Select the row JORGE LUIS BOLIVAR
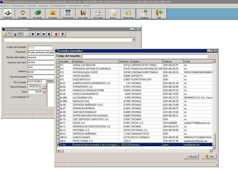The image size is (238, 171). (135, 65)
